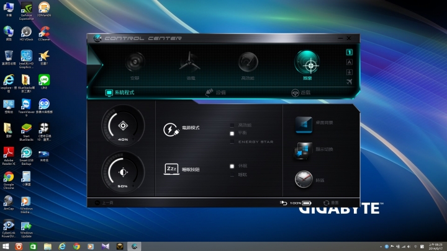447x251 pixels.
Task: Check the 平衡 balanced power option
Action: pyautogui.click(x=232, y=133)
